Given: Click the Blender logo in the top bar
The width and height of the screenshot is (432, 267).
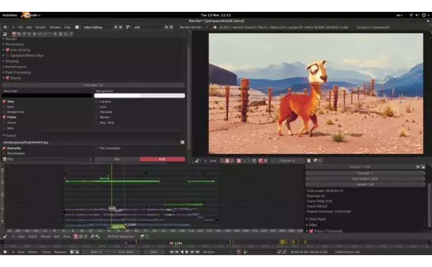Looking at the screenshot, I should (26, 15).
